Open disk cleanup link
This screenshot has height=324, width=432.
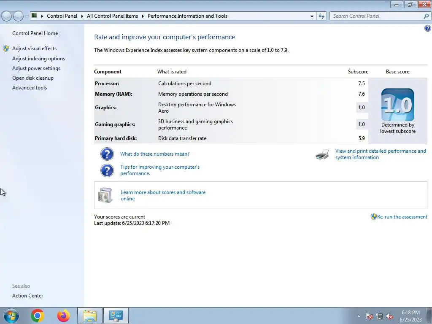[x=33, y=78]
